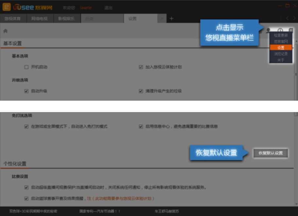
Task: Switch to the 悠视体育 tab
Action: (x=13, y=18)
